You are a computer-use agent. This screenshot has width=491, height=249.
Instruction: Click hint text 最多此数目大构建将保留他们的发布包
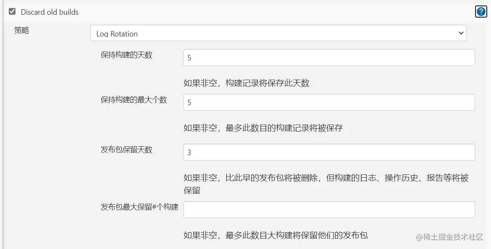[297, 235]
